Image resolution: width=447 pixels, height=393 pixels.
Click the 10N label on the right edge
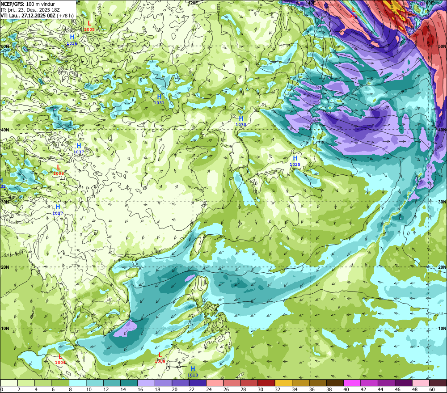[x=442, y=328]
